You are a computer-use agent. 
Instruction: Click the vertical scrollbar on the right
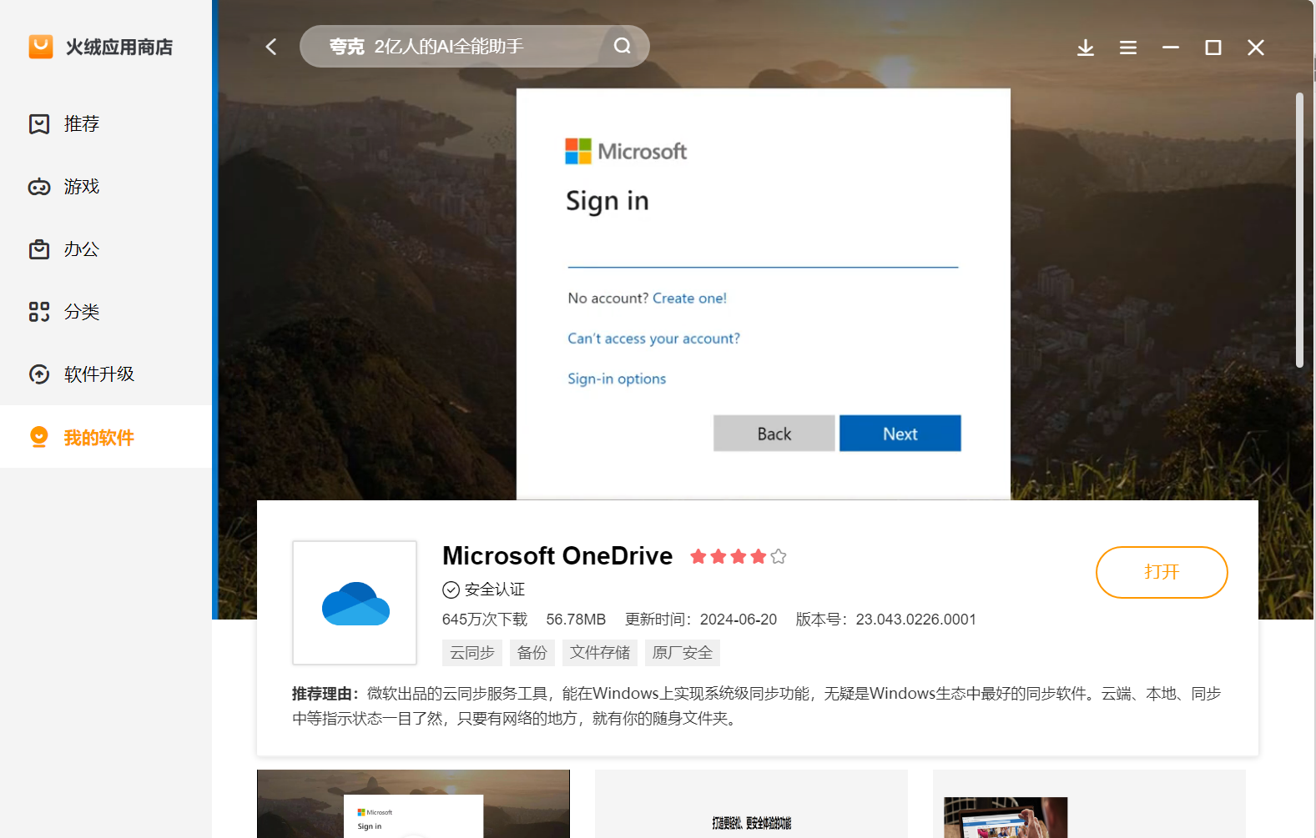[x=1299, y=229]
